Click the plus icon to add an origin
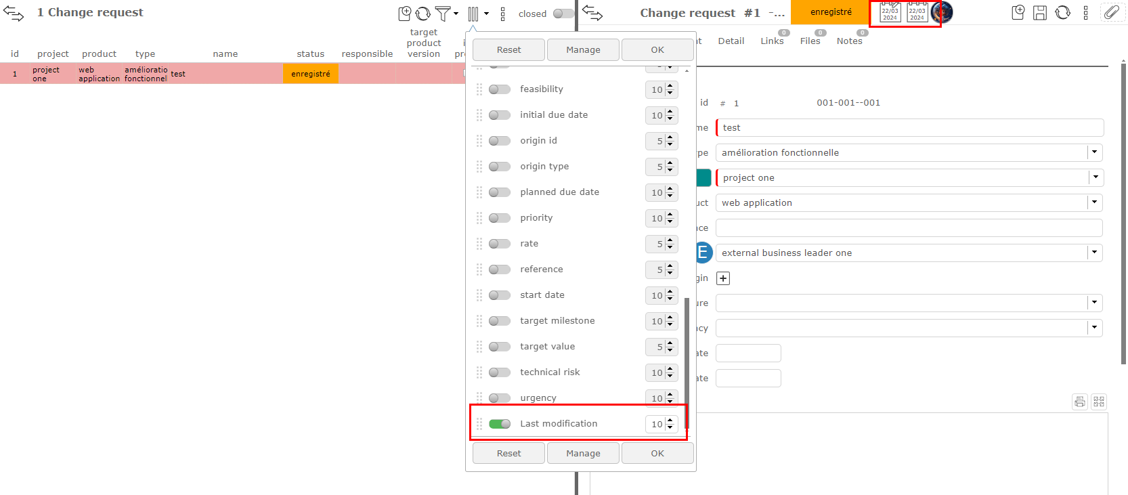The height and width of the screenshot is (495, 1128). (723, 278)
